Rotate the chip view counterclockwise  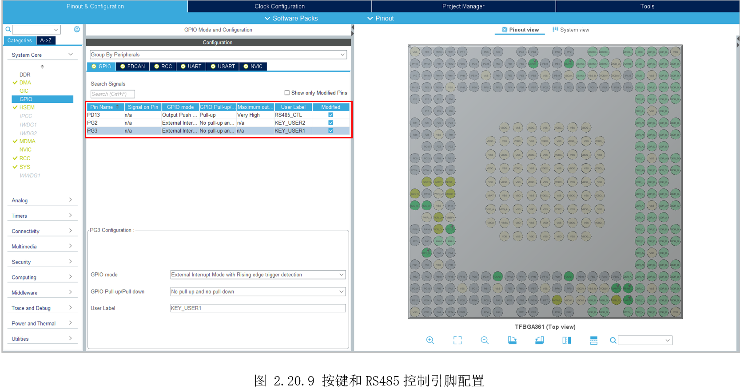(539, 340)
